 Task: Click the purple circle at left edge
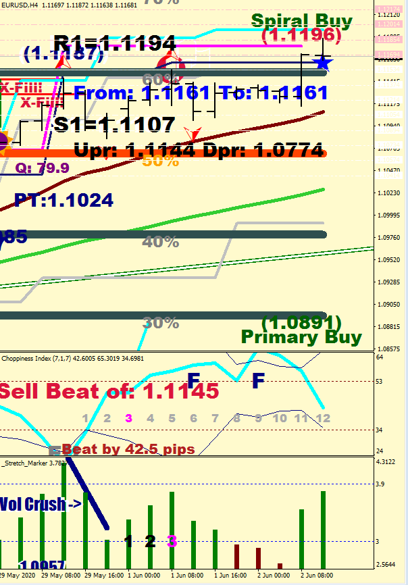pos(3,142)
